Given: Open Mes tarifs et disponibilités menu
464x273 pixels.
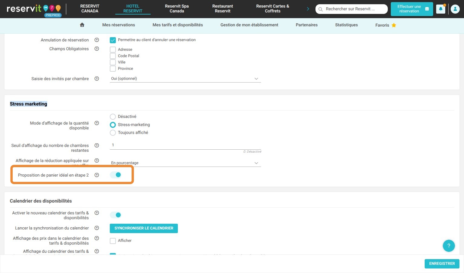Looking at the screenshot, I should click(178, 25).
